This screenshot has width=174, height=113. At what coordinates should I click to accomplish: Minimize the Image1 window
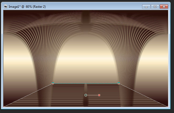[x=146, y=7]
